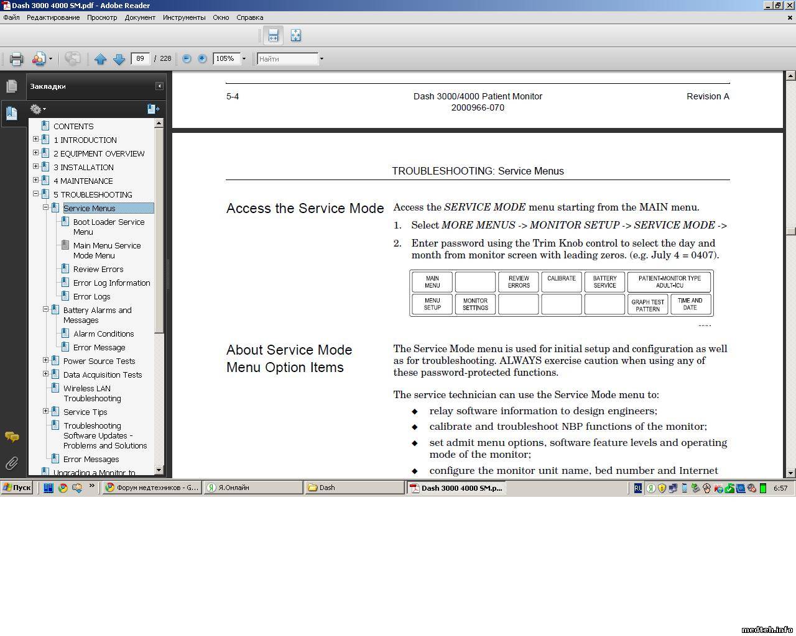Open the Comments panel icon
796x636 pixels.
[11, 437]
